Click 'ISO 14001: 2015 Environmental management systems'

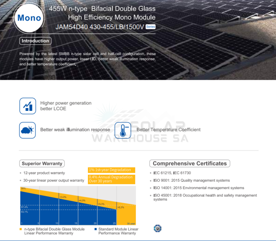pyautogui.click(x=199, y=188)
